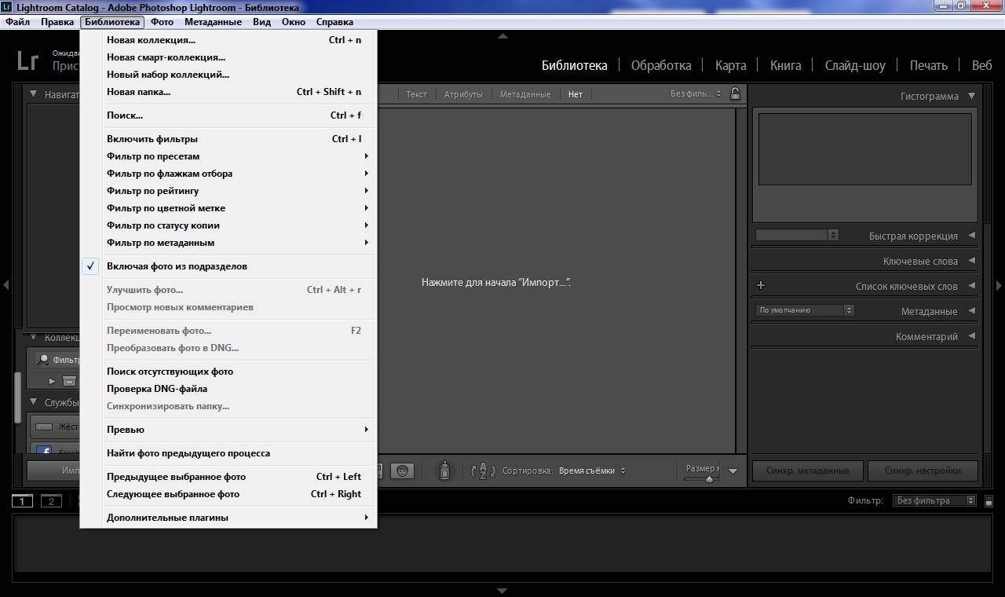Select the "Нет" filter option
The height and width of the screenshot is (597, 1005).
point(576,94)
